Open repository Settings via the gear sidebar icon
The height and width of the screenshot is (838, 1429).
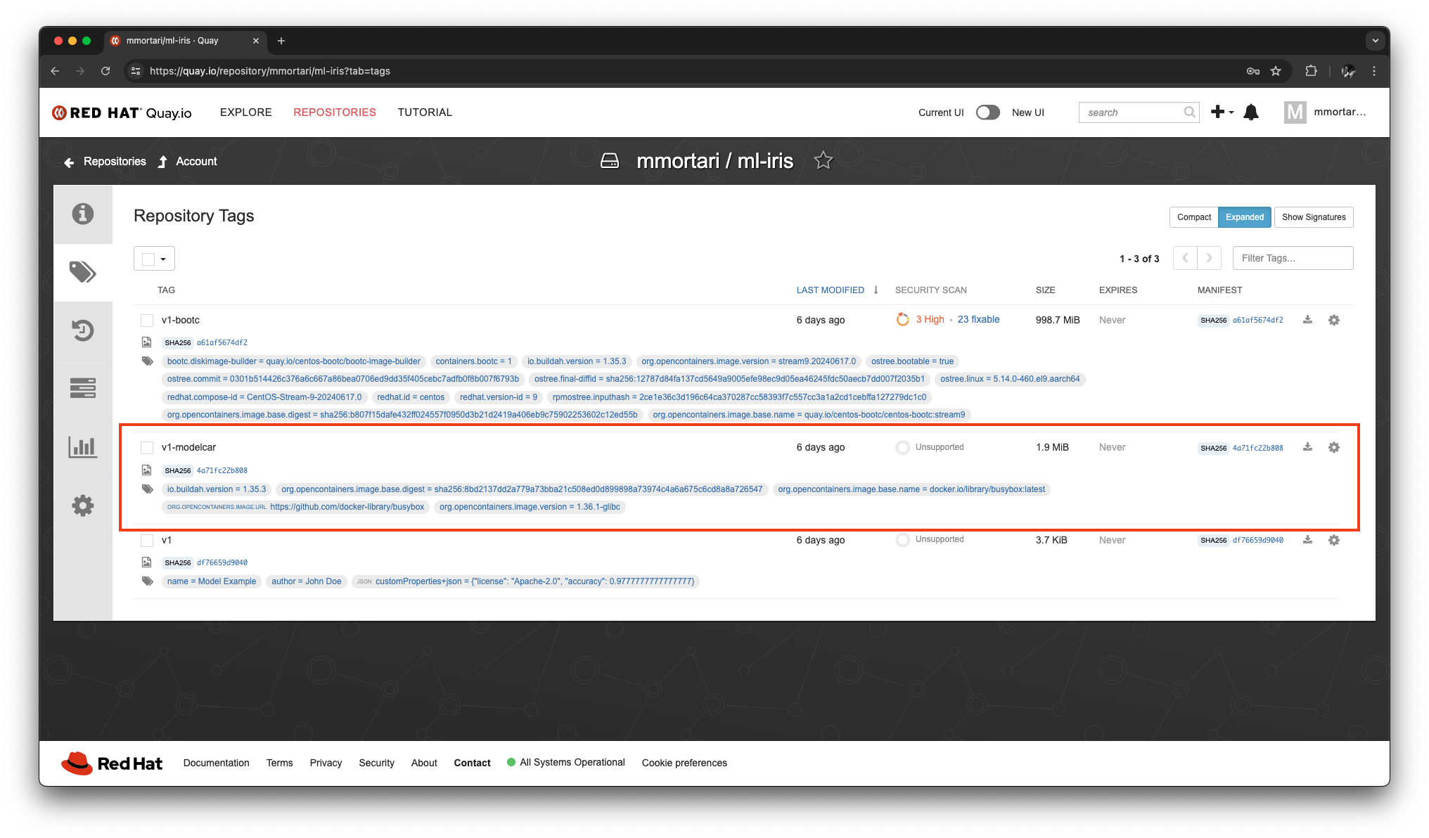click(83, 505)
